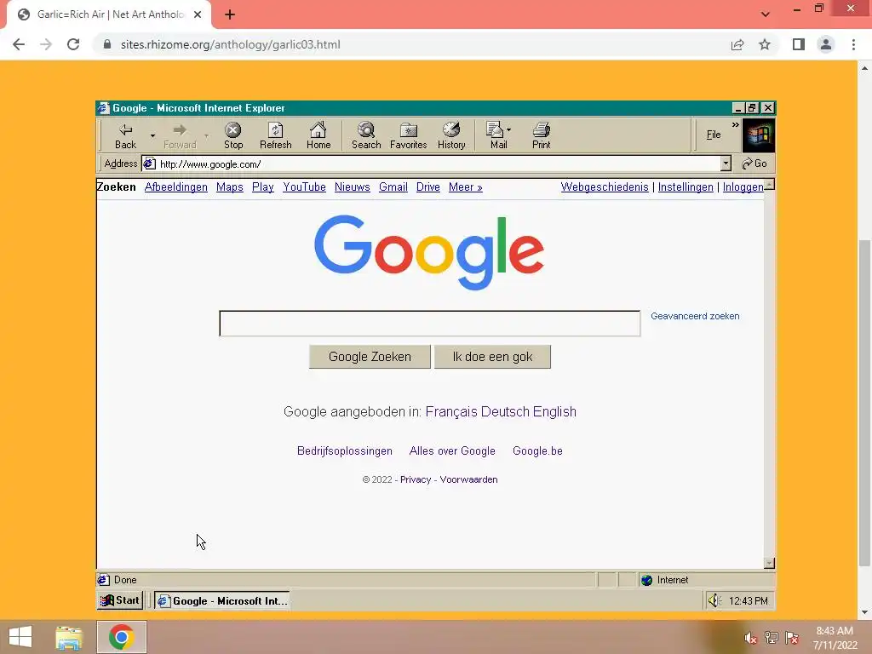Viewport: 872px width, 654px height.
Task: Share this page from Chrome address bar
Action: pyautogui.click(x=737, y=44)
